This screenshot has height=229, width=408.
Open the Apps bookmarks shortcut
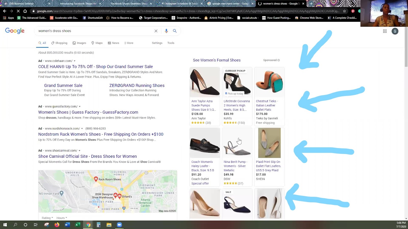(x=9, y=18)
